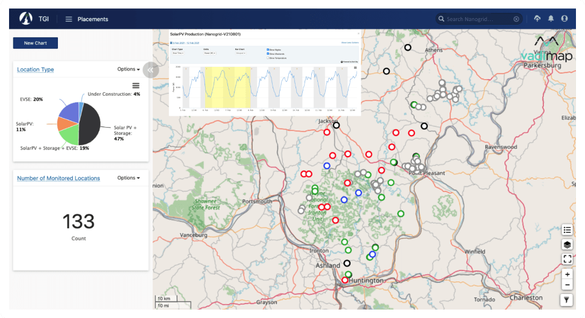Viewport: 585px width, 318px height.
Task: Toggle fullscreen map view
Action: 567,259
